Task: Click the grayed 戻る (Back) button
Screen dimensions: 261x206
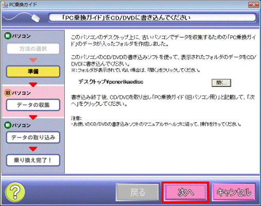Action: point(137,192)
